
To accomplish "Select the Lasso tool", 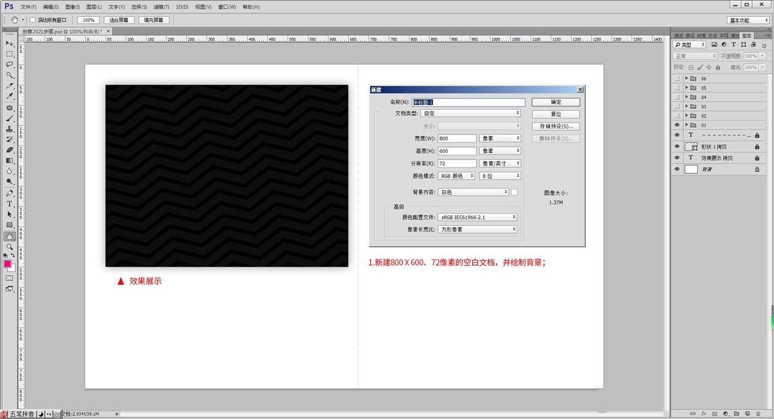I will coord(10,64).
